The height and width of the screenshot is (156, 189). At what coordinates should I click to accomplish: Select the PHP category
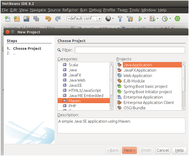tap(84, 106)
